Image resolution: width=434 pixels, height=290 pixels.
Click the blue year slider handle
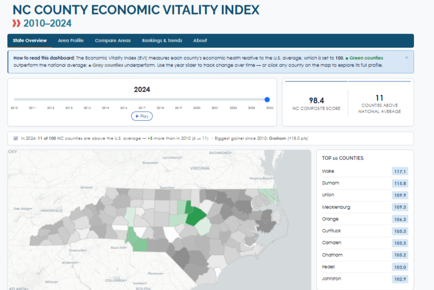[x=267, y=100]
